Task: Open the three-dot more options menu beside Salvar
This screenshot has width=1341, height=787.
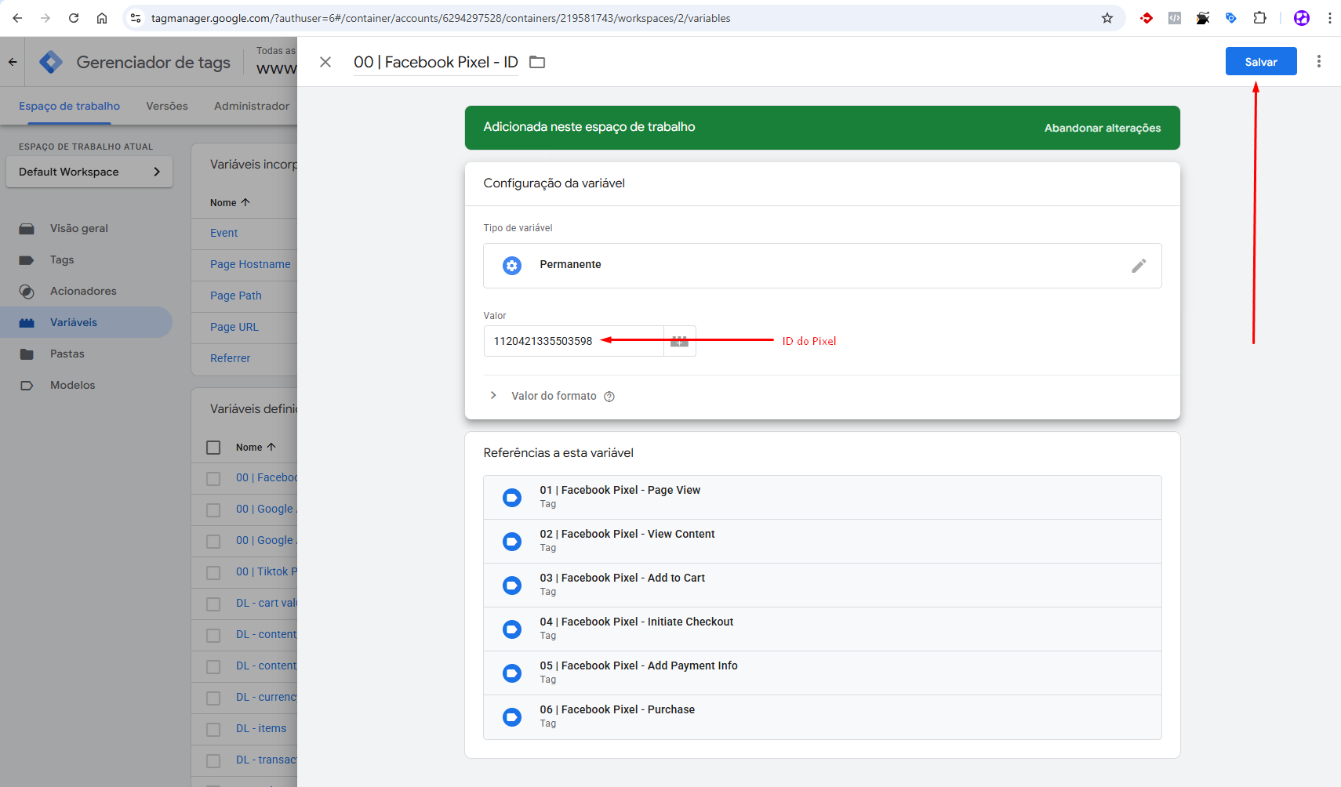Action: pyautogui.click(x=1319, y=61)
